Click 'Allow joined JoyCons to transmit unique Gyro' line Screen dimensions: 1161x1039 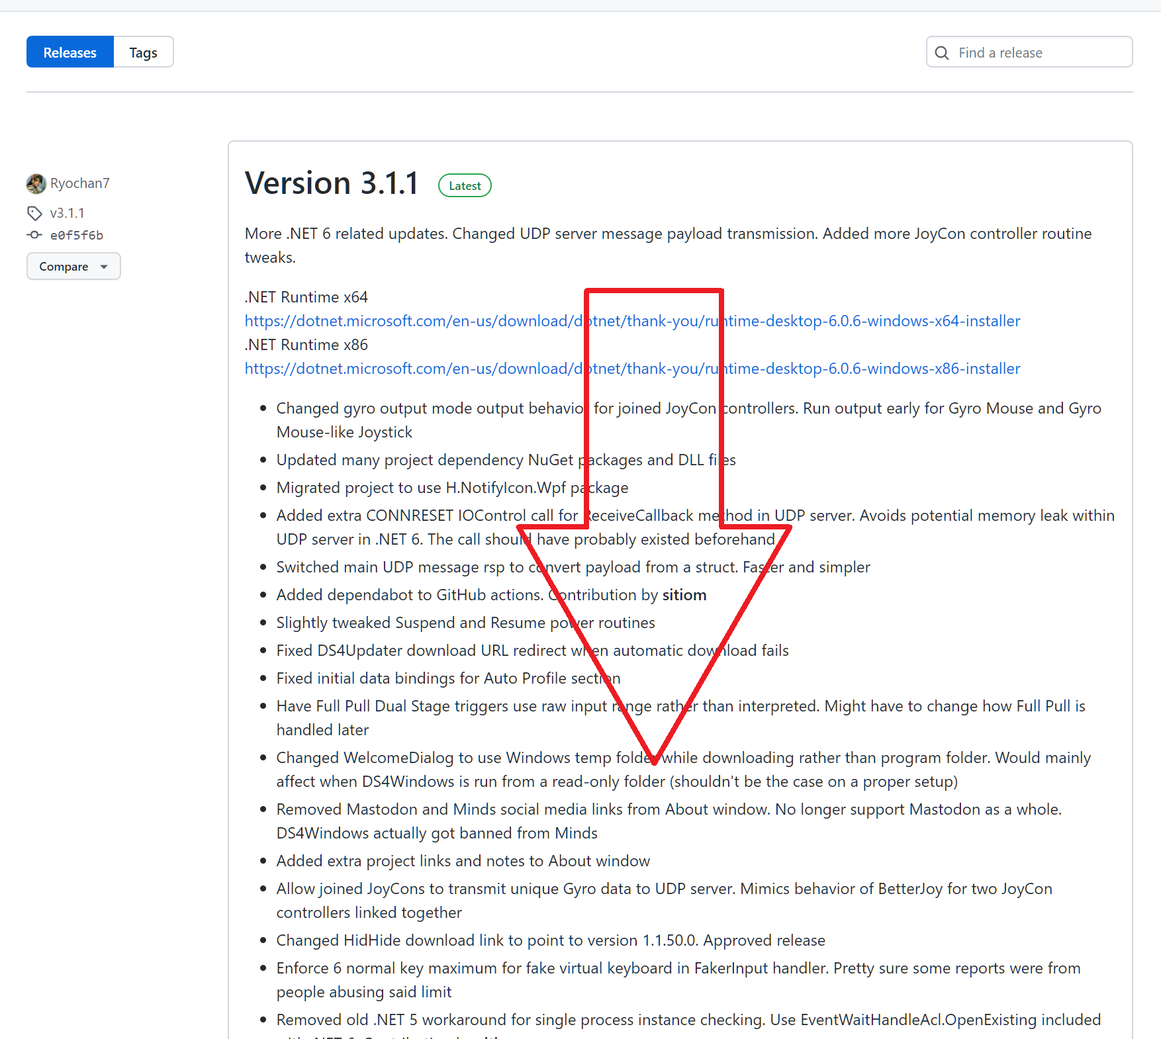(x=665, y=901)
